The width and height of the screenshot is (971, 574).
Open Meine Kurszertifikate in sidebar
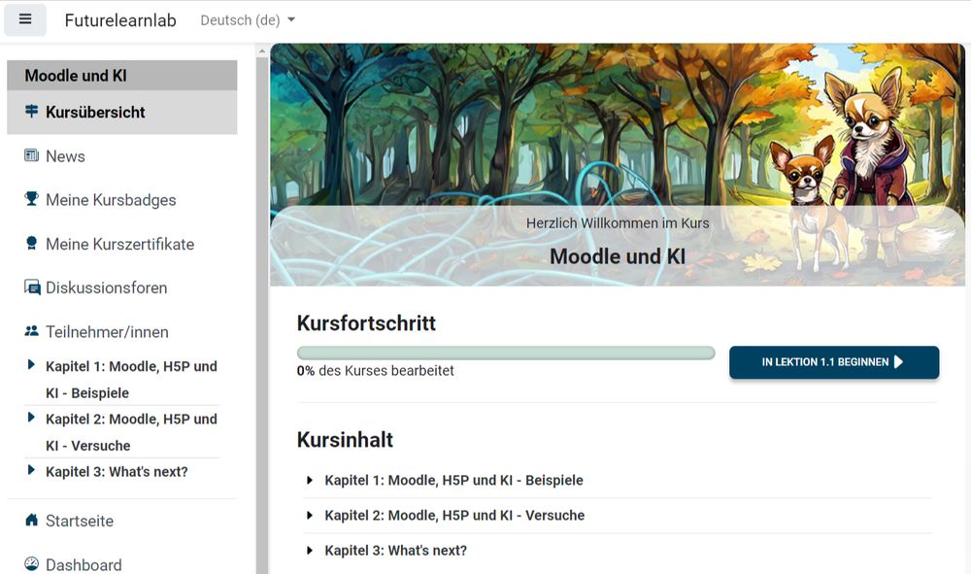click(120, 244)
